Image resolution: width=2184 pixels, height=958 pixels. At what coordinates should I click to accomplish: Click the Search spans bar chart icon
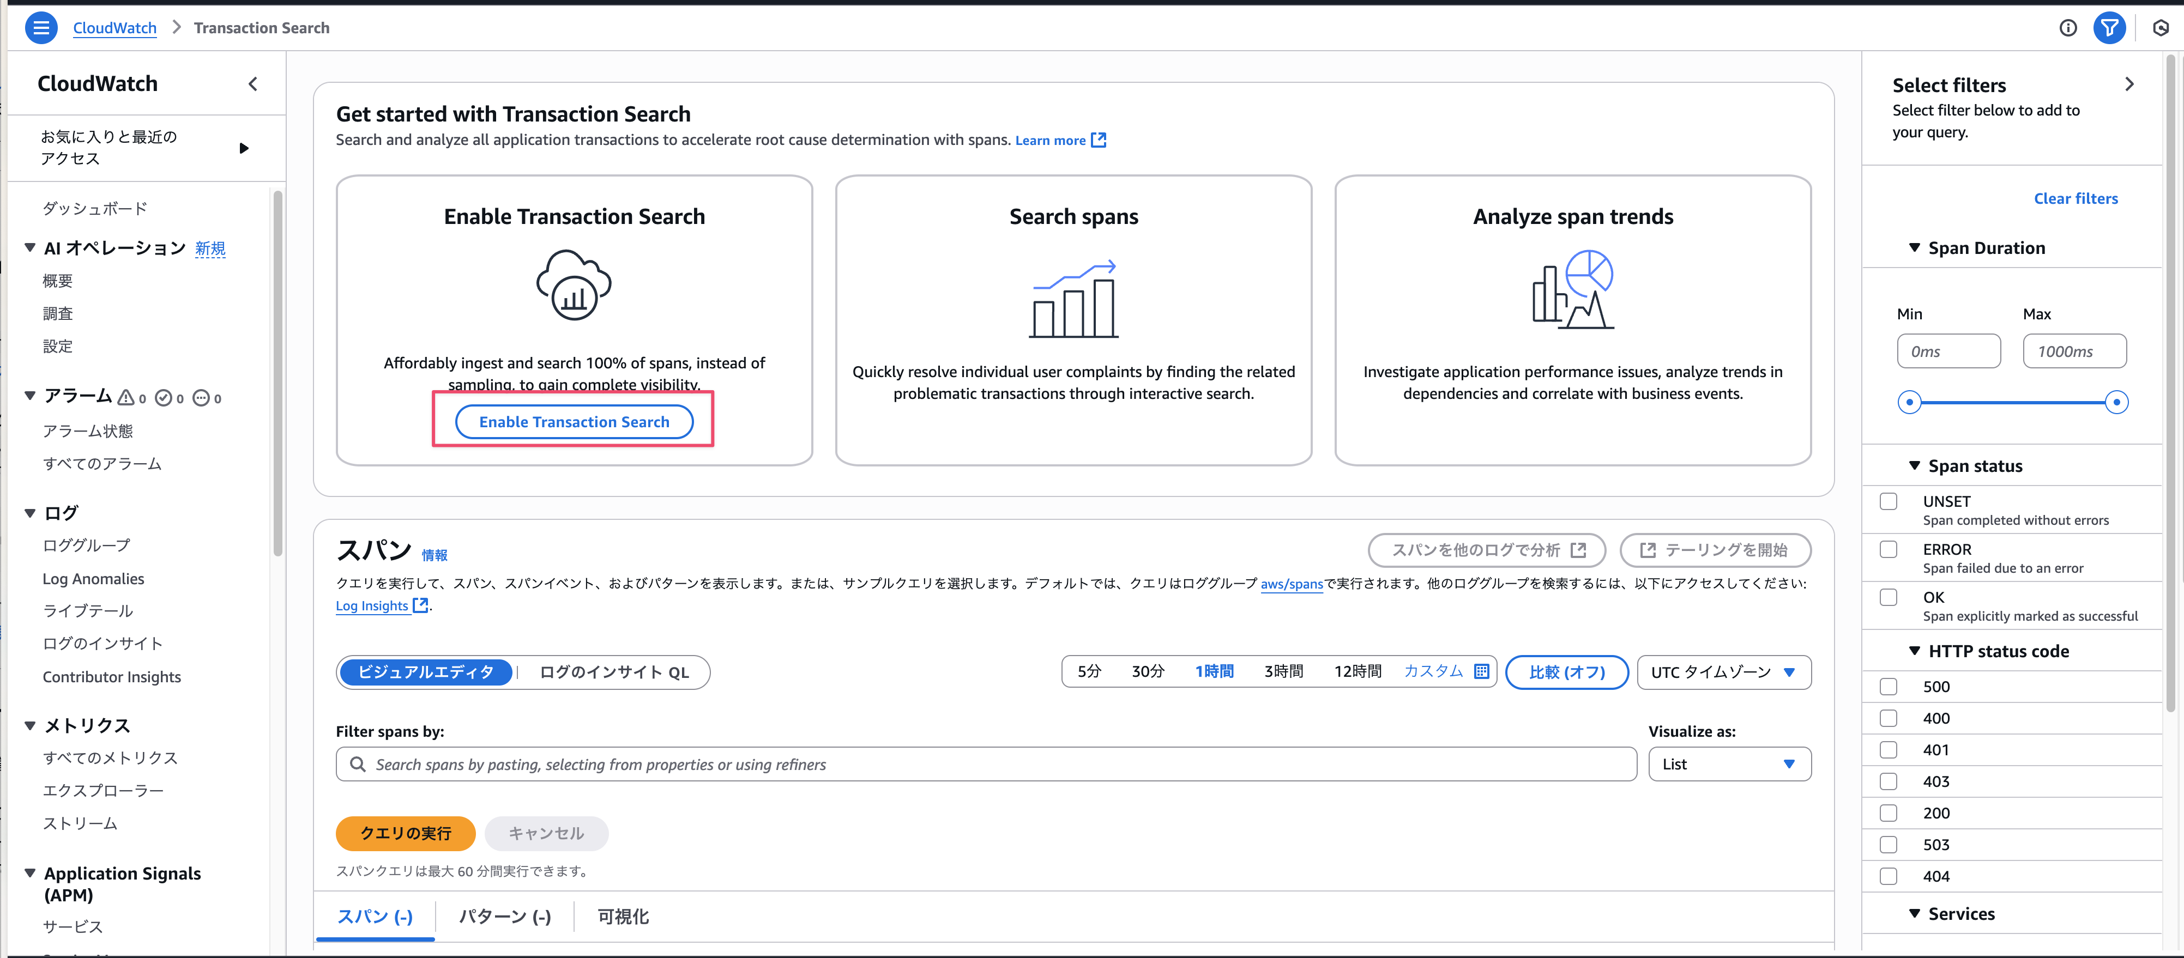pos(1073,299)
